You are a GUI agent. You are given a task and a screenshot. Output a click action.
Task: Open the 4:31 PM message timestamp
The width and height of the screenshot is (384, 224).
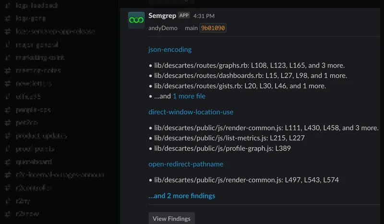click(x=204, y=16)
